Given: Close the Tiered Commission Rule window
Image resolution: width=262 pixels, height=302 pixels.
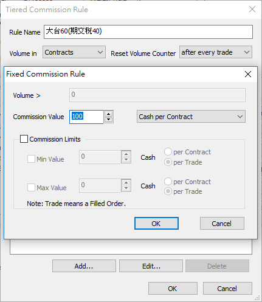Looking at the screenshot, I should click(252, 9).
